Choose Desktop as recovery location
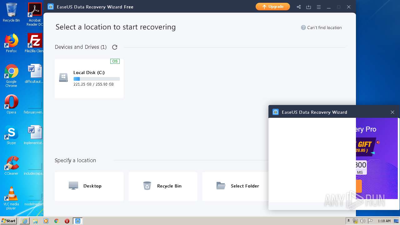Screen dimensions: 400x225 [x=89, y=186]
